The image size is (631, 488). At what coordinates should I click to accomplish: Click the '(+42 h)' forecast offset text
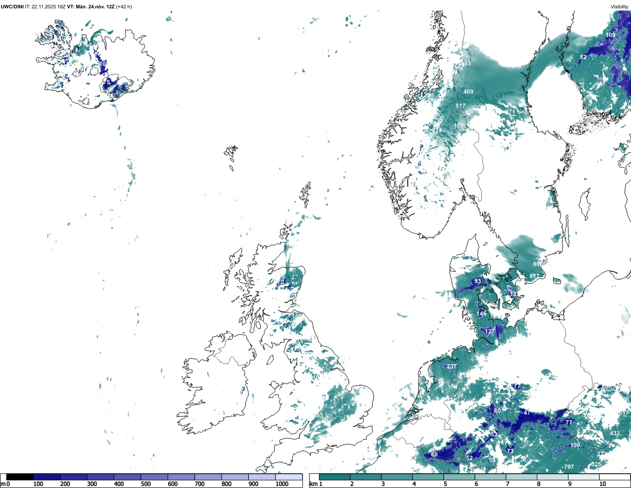point(124,6)
